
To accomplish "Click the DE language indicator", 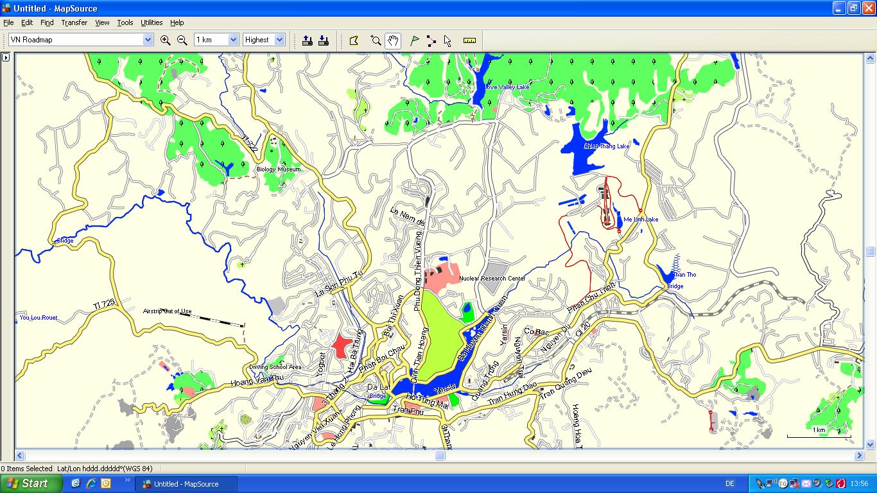I will pos(729,484).
